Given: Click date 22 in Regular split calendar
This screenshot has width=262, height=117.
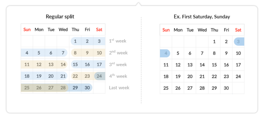Looking at the screenshot, I should coord(75,76).
